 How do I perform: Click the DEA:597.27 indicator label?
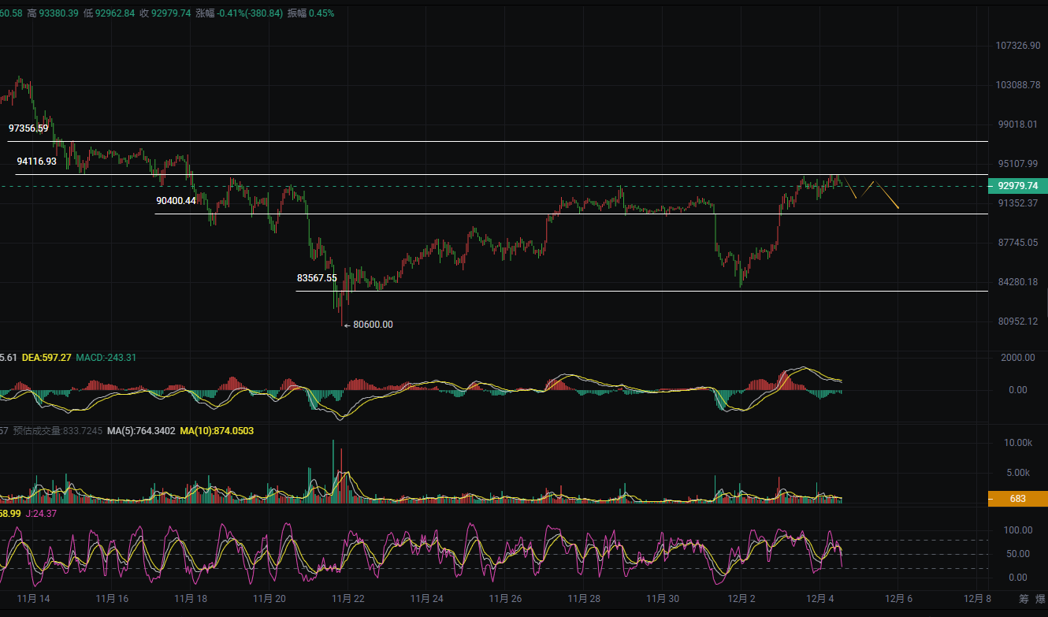coord(46,358)
